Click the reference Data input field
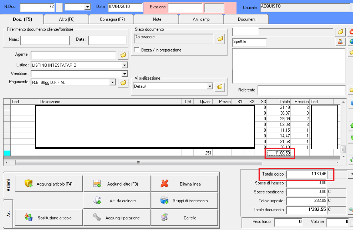This screenshot has width=353, height=230. click(107, 40)
